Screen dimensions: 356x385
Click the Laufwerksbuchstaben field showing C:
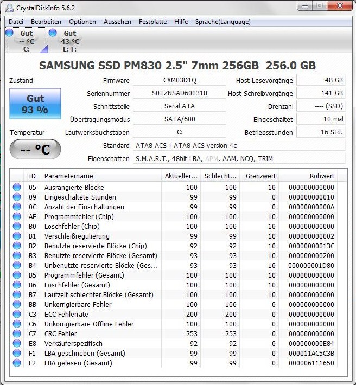[x=180, y=132]
